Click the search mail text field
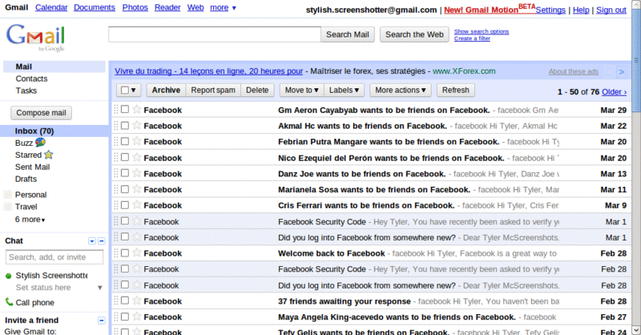This screenshot has width=641, height=335. point(215,34)
